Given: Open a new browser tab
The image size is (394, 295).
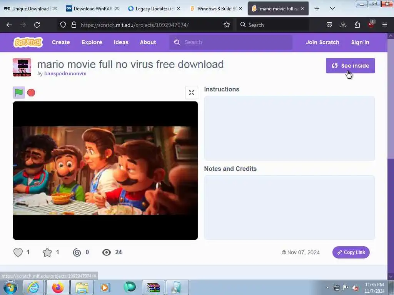Looking at the screenshot, I should tap(317, 8).
